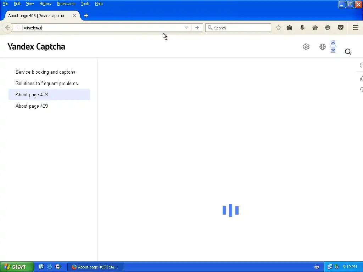Open the Help menu
This screenshot has width=363, height=272.
[99, 4]
